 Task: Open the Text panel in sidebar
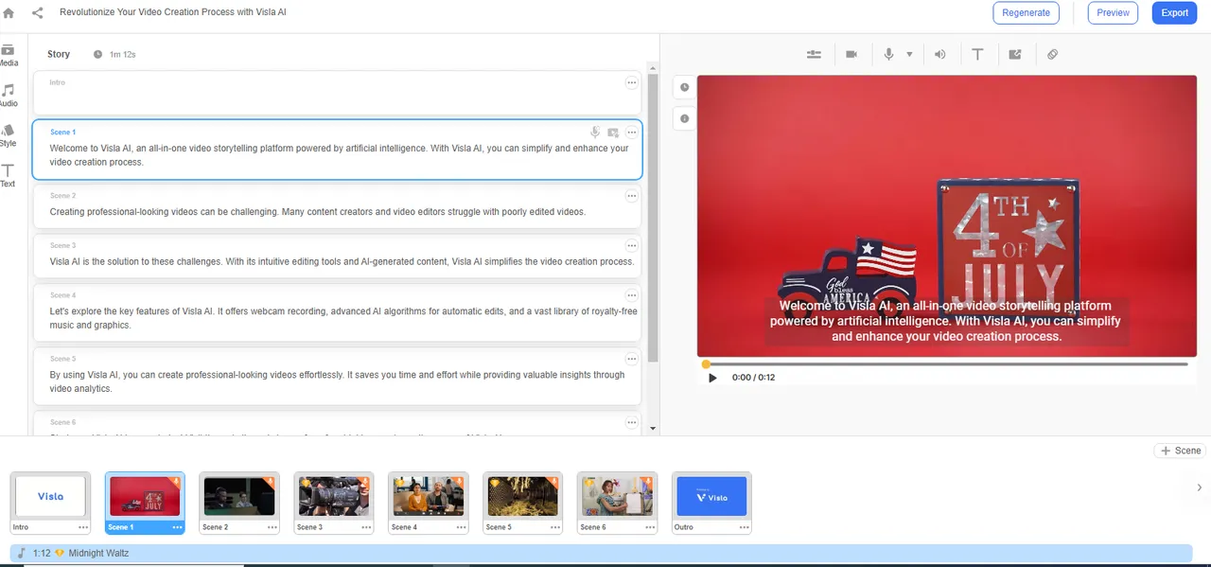click(8, 176)
